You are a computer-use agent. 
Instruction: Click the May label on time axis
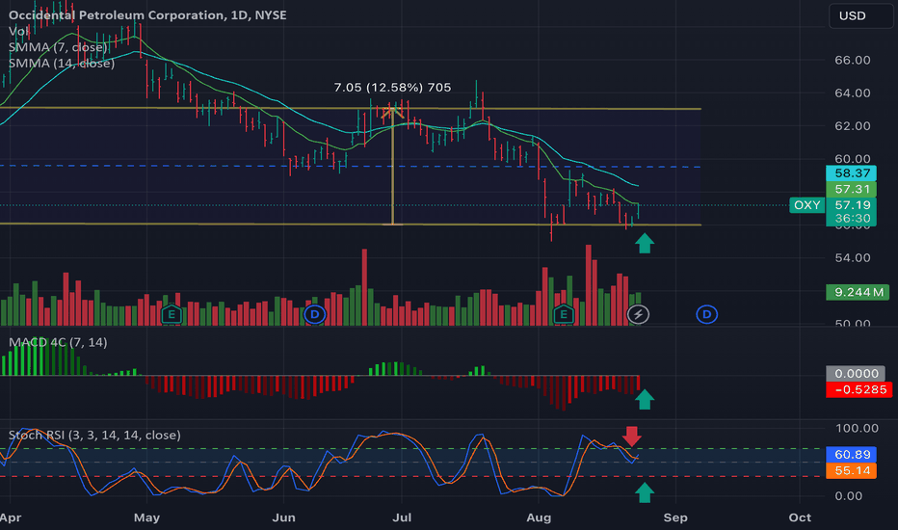point(146,517)
